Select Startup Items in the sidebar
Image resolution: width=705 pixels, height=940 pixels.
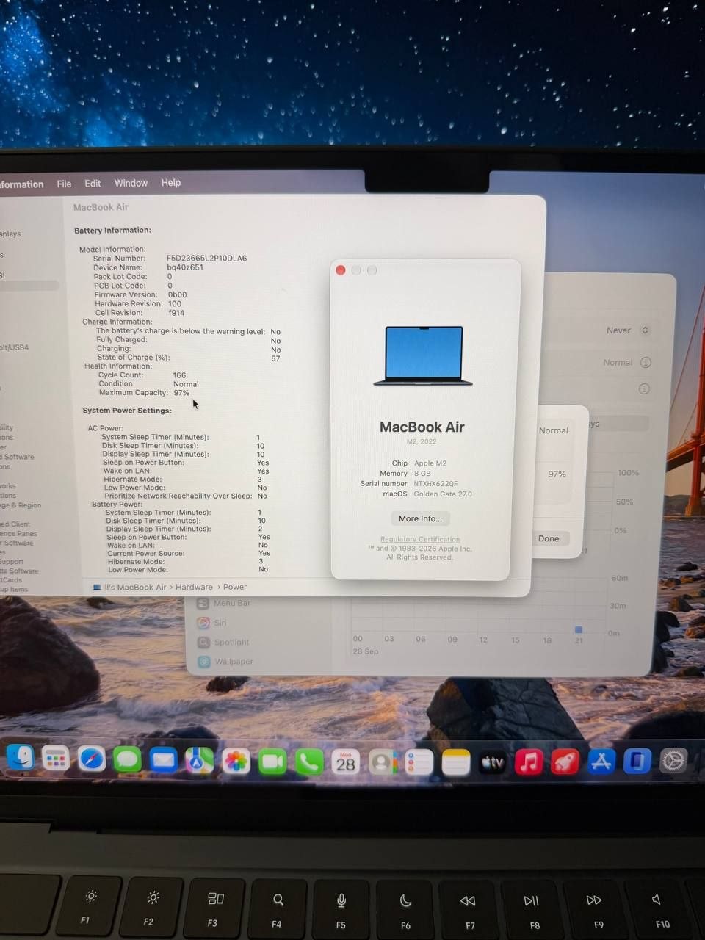[x=14, y=589]
